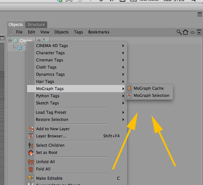Click Add to New Layer
Image resolution: width=203 pixels, height=185 pixels.
pos(53,129)
